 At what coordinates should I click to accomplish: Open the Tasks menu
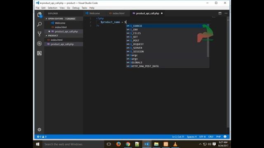tap(84, 8)
